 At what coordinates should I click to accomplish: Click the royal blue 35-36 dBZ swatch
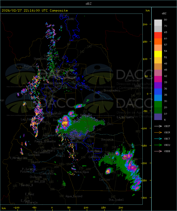pos(158,92)
